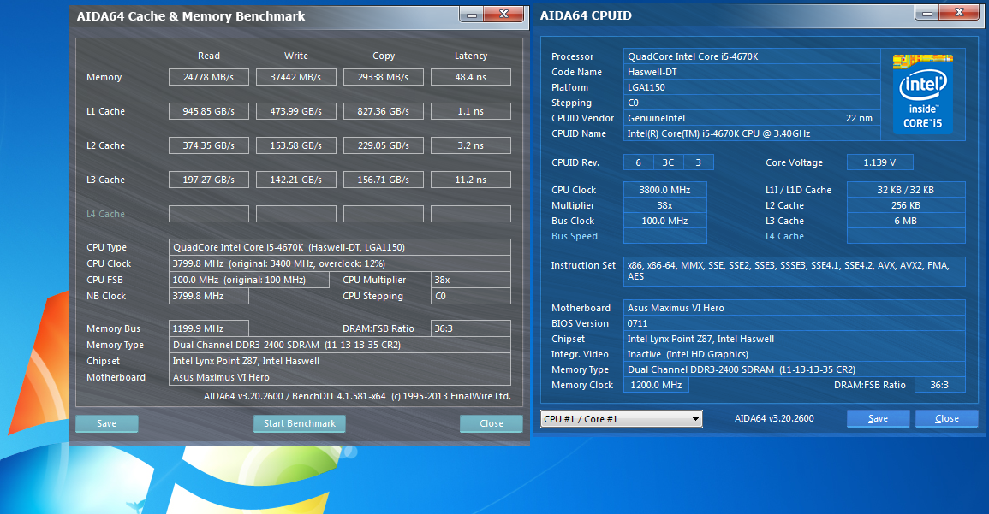This screenshot has width=989, height=514.
Task: Click the Platform value LGA1150
Action: (x=752, y=87)
